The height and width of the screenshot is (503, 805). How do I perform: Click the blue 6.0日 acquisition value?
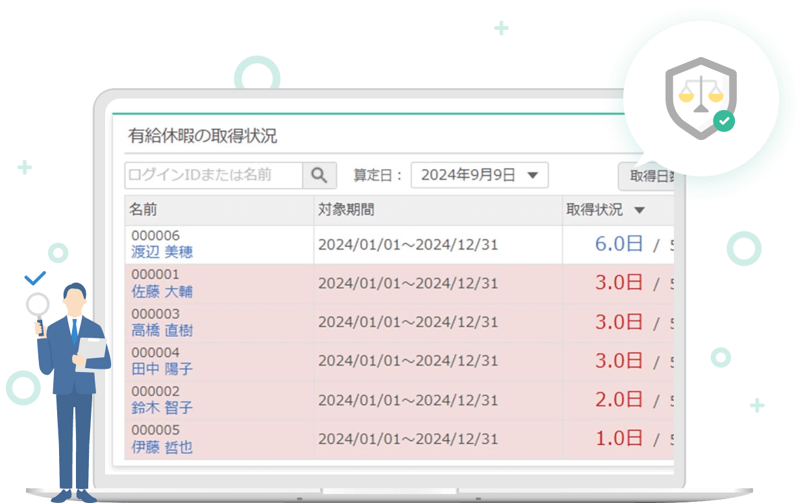click(619, 244)
